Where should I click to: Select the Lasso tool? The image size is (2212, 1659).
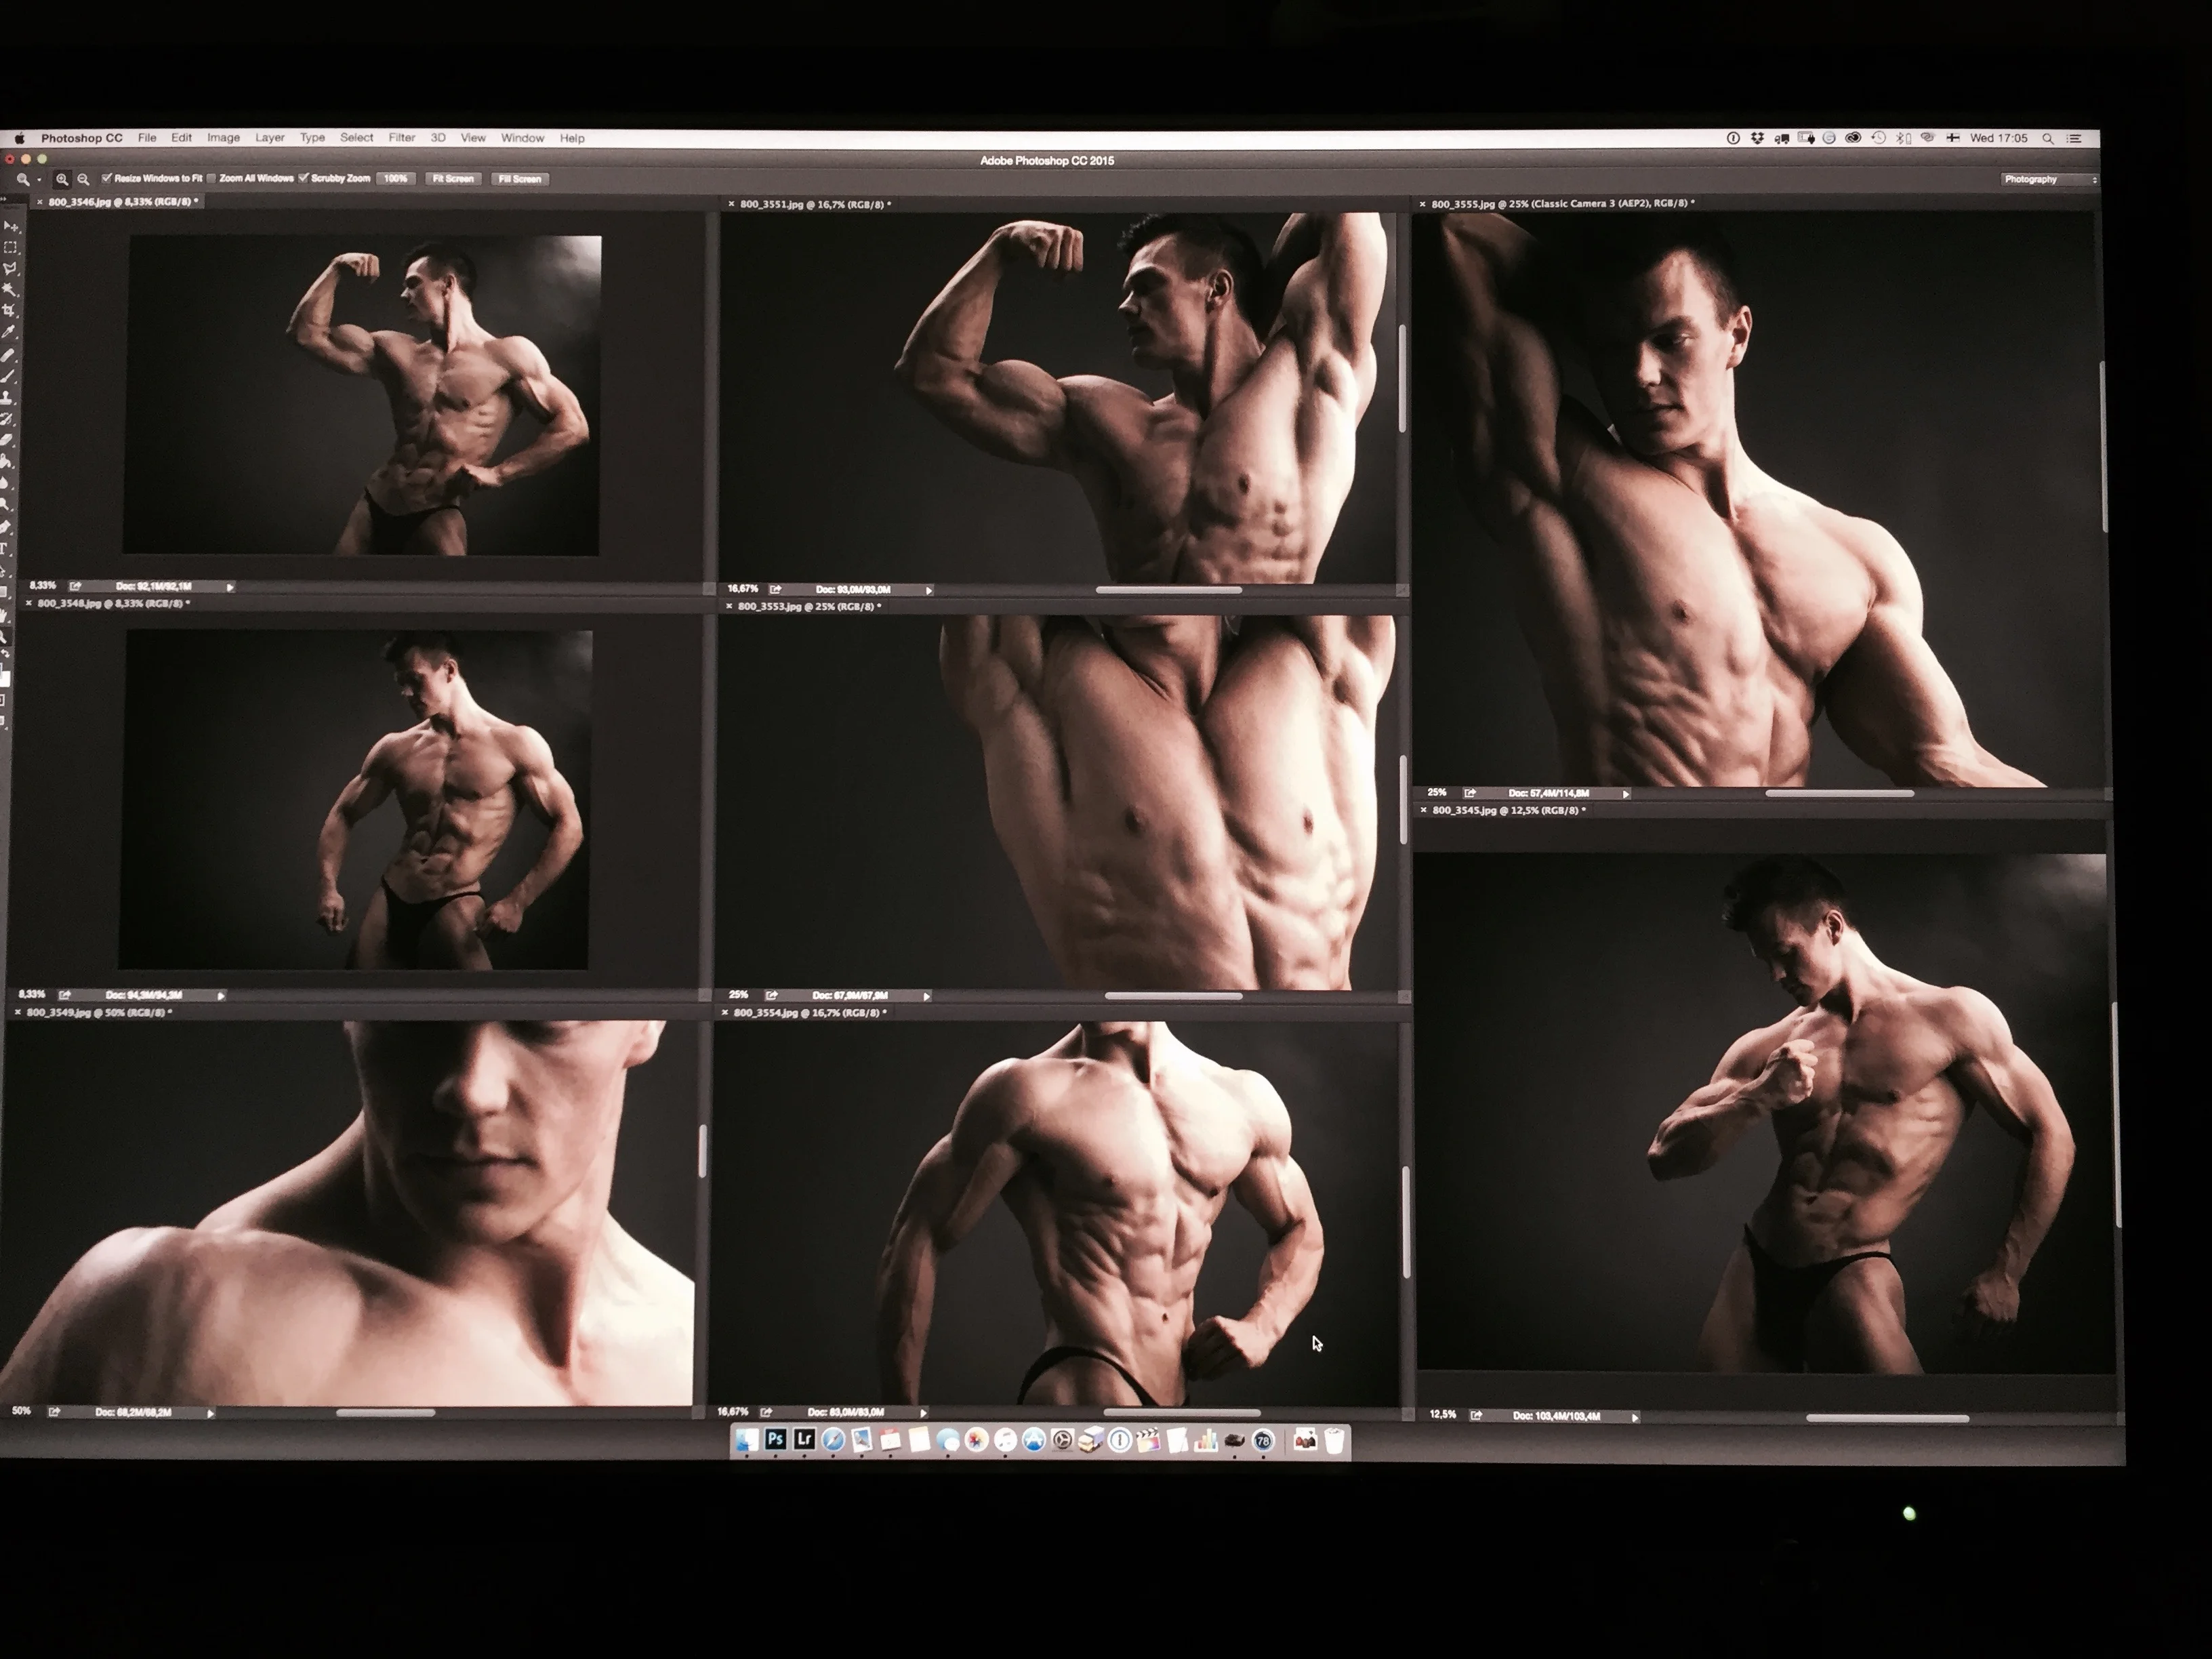click(10, 268)
